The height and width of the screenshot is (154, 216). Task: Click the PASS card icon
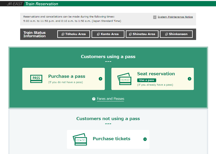click(x=36, y=79)
